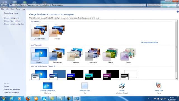
Task: Choose the Windows 7 Basic theme thumbnail
Action: 39,75
